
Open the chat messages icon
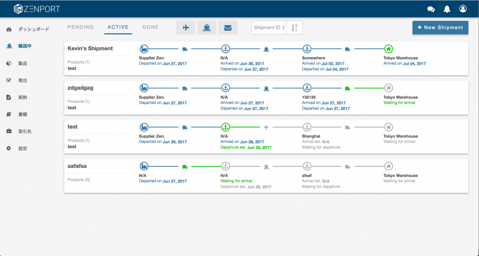coord(431,9)
